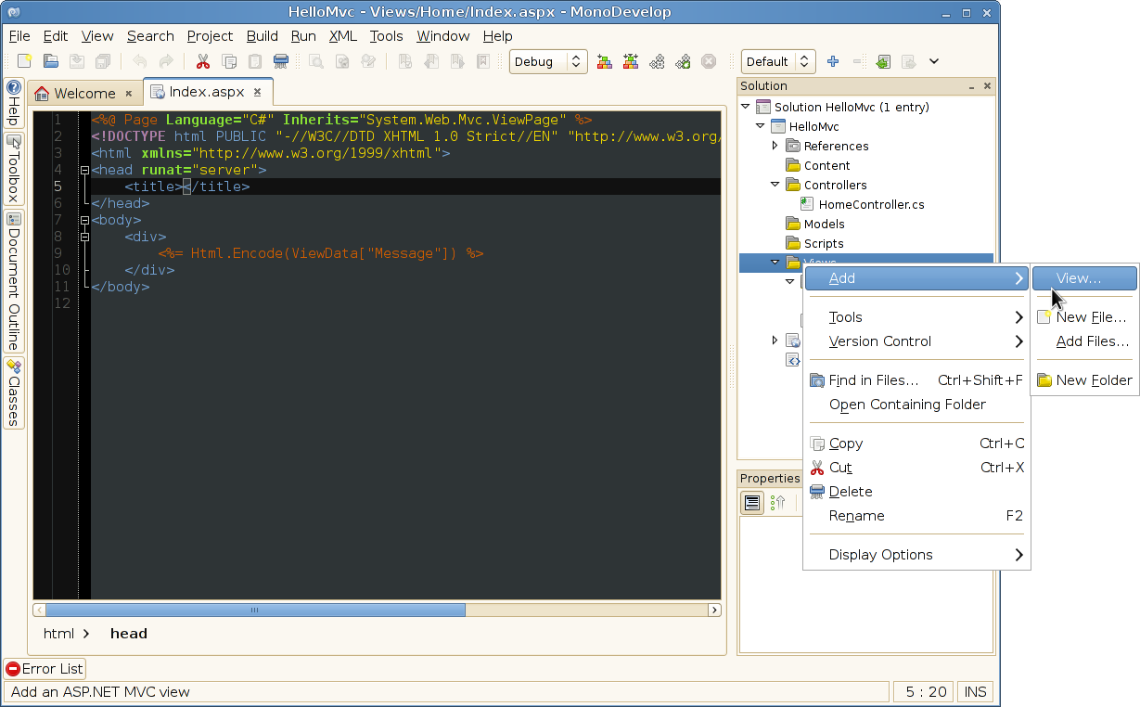Open the Help side pad
Screen dimensions: 1140x707
(x=14, y=104)
